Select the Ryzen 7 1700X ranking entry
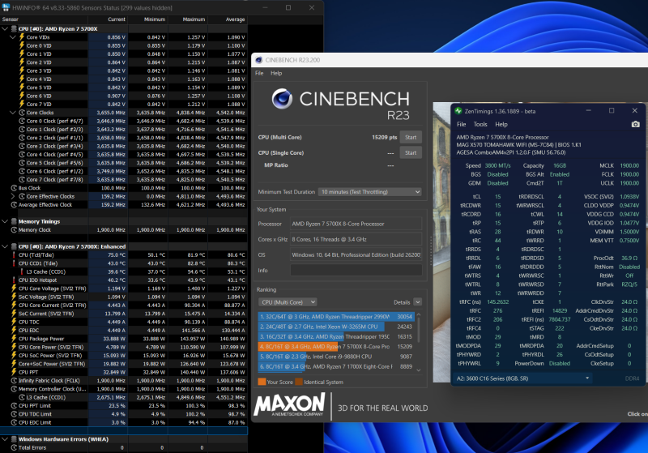 pos(335,366)
